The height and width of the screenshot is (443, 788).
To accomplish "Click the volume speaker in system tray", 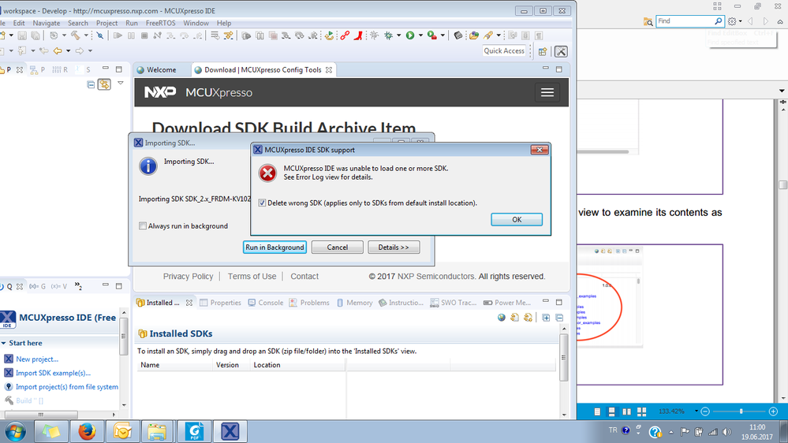I will [x=727, y=431].
